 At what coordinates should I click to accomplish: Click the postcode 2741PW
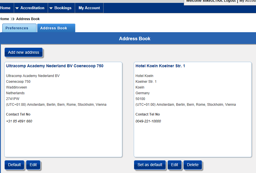coord(13,99)
